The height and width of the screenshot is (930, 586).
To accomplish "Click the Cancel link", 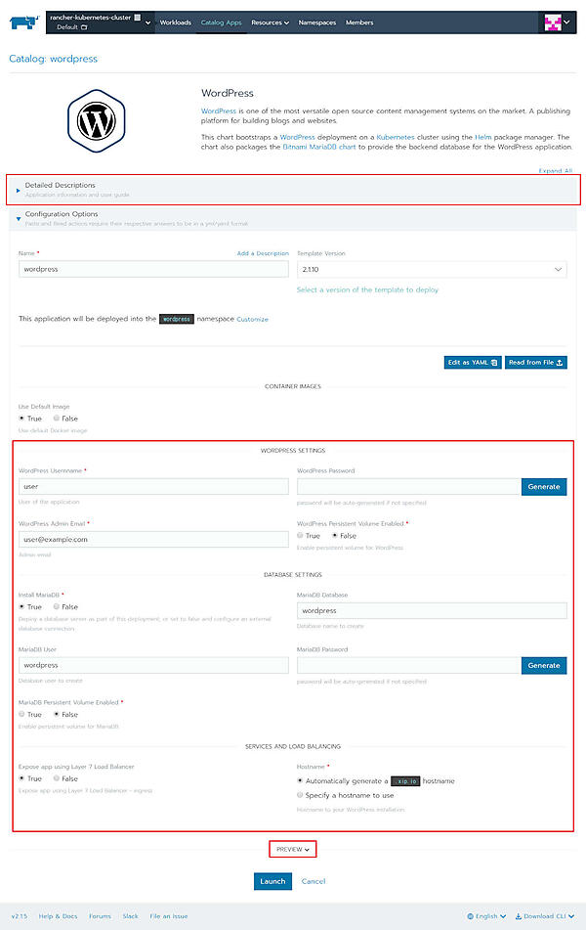I will pos(314,881).
